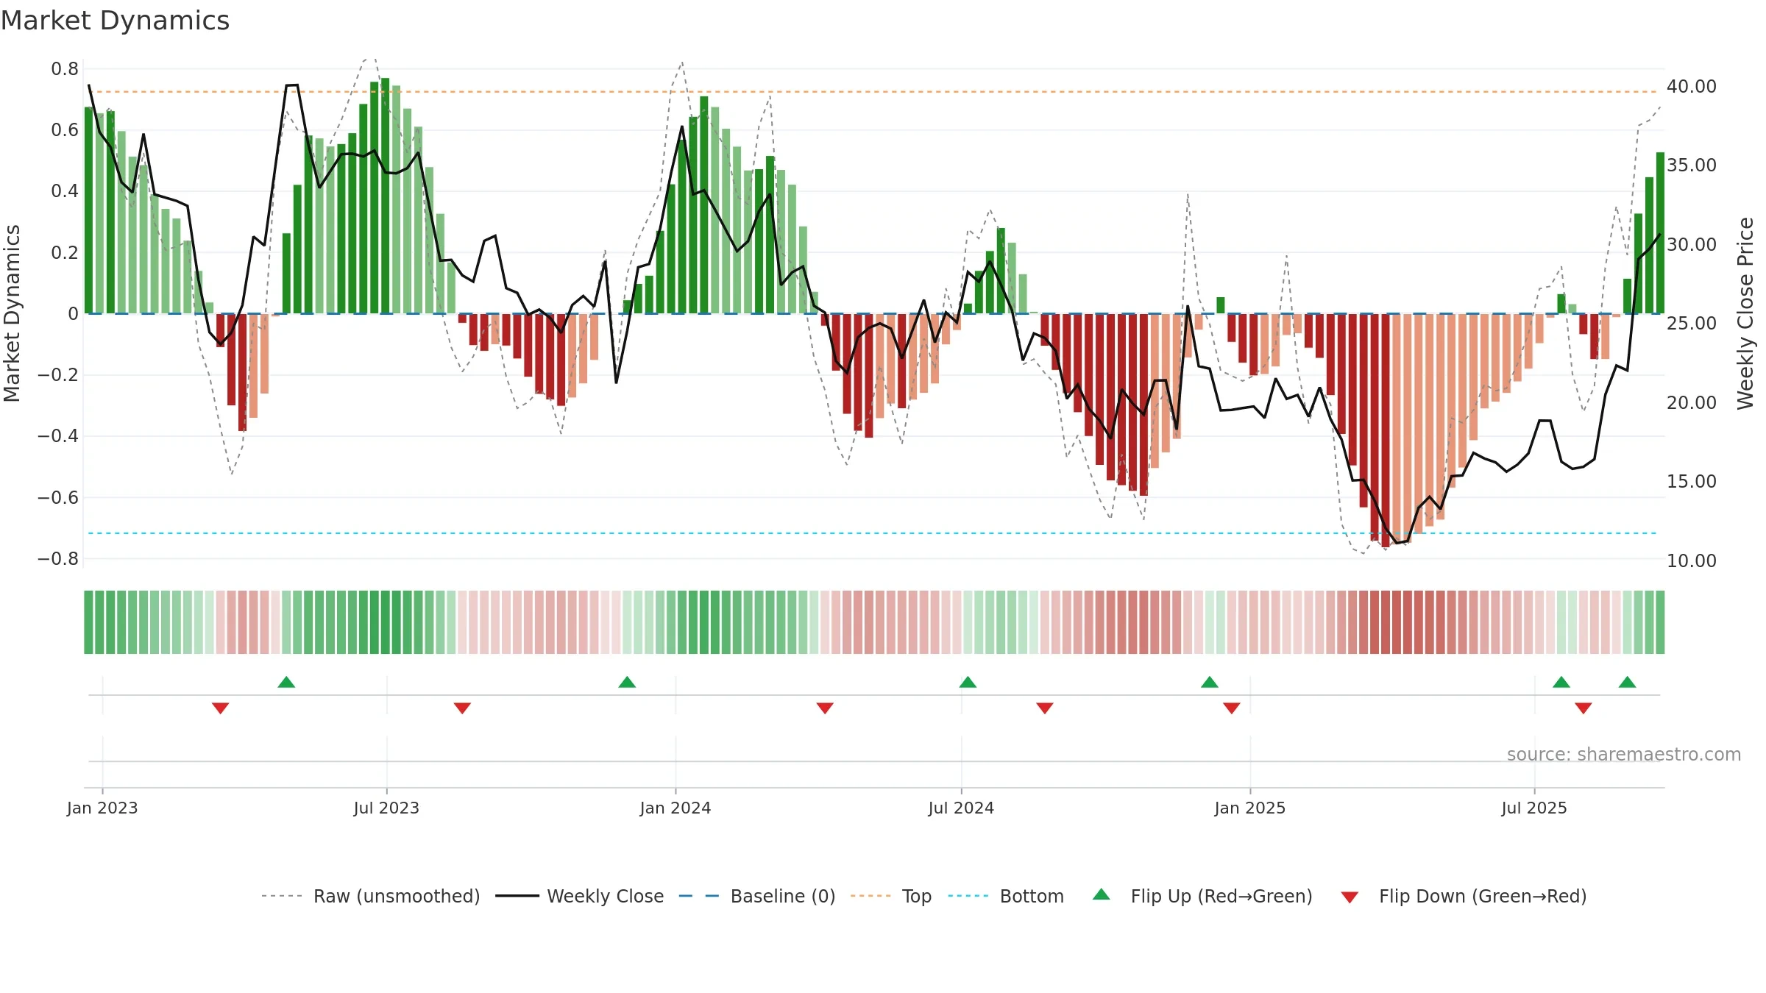Click the red flip-down marker after Jul 2024
This screenshot has width=1766, height=993.
pyautogui.click(x=1045, y=708)
